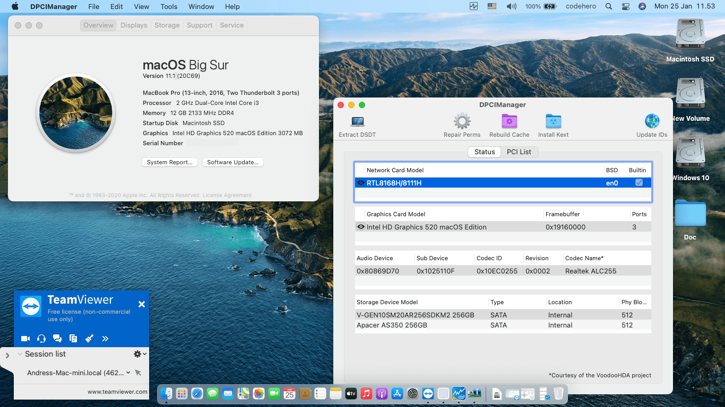Open Support tab in About This Mac
This screenshot has width=725, height=407.
200,25
